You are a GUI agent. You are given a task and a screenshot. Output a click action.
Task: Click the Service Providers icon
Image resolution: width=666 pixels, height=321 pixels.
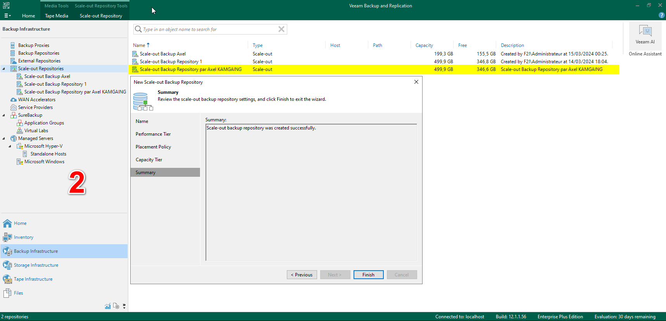(14, 107)
